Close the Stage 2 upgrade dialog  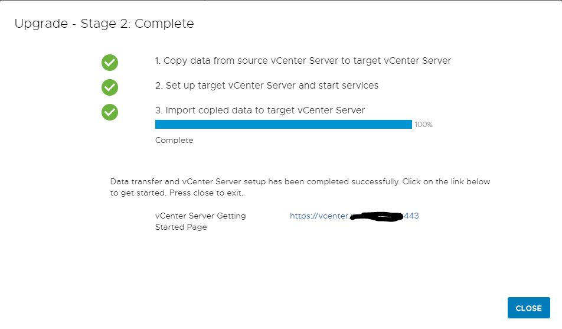[529, 308]
